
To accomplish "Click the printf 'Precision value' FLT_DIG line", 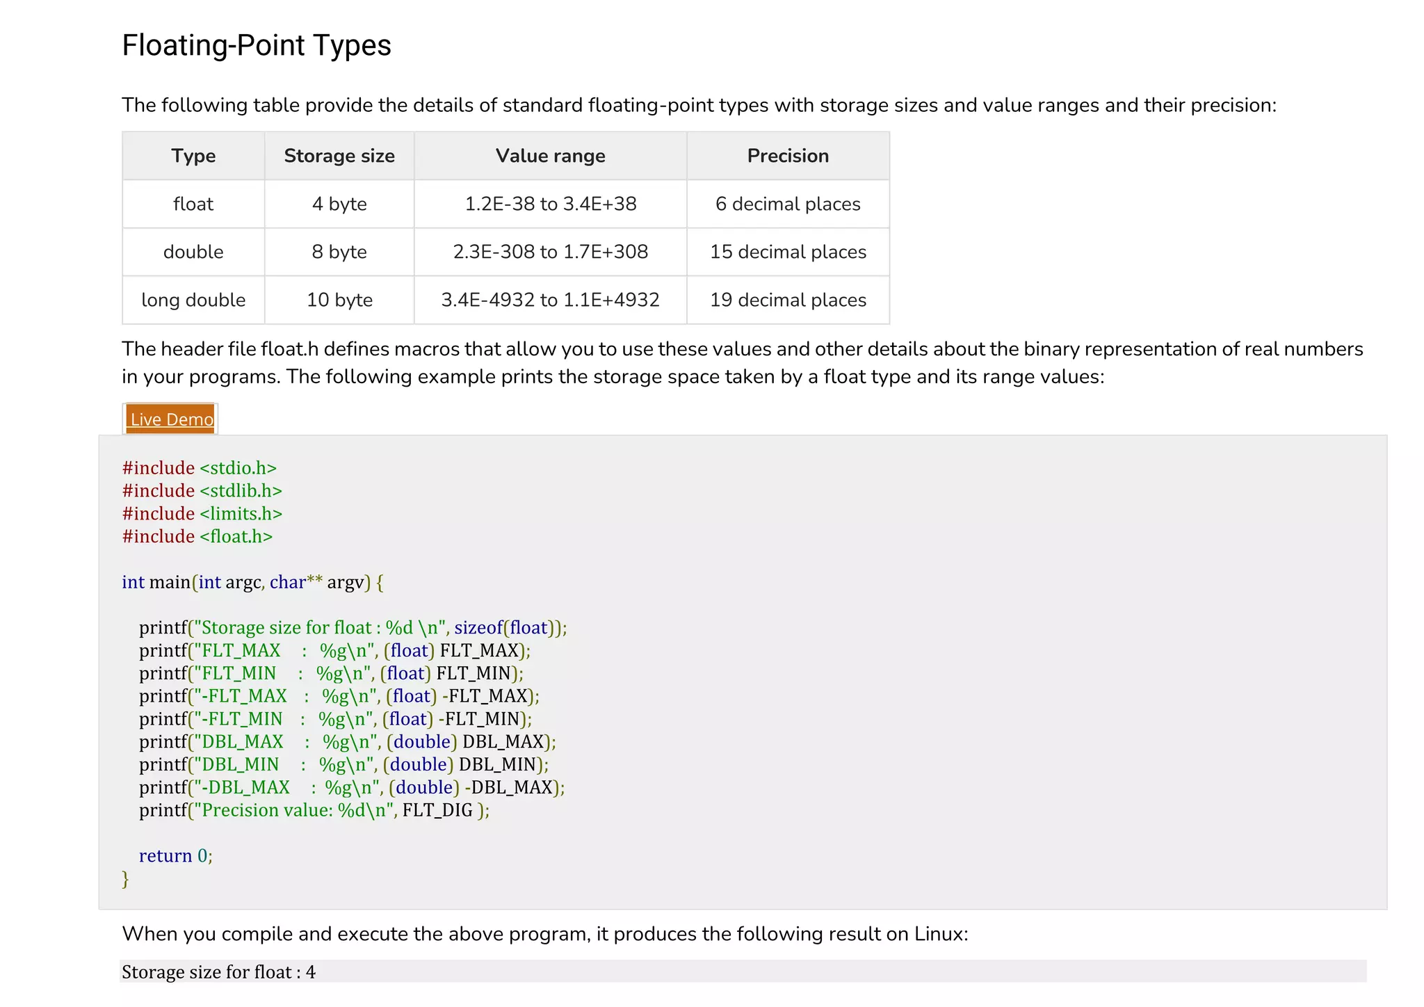I will coord(314,811).
